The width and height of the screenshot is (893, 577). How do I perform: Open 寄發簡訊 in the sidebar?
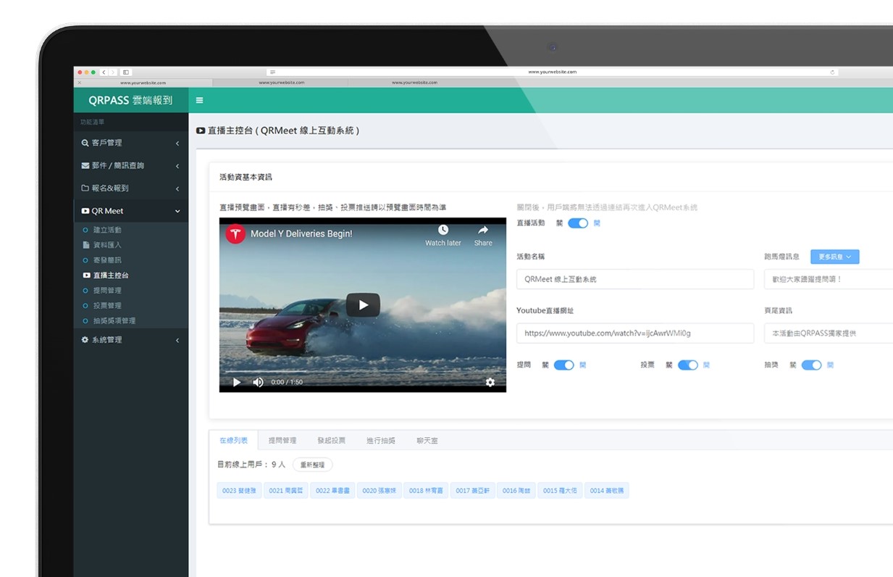pos(107,260)
